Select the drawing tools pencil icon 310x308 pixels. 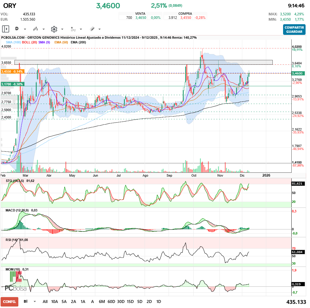[x=93, y=29]
